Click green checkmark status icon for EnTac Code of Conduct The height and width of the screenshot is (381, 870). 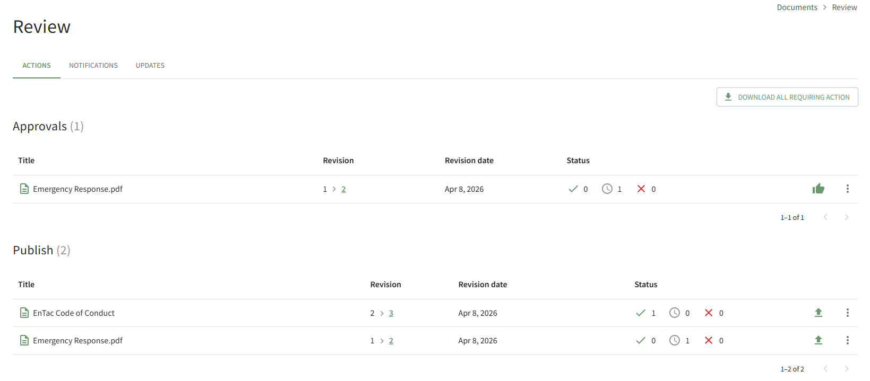641,313
